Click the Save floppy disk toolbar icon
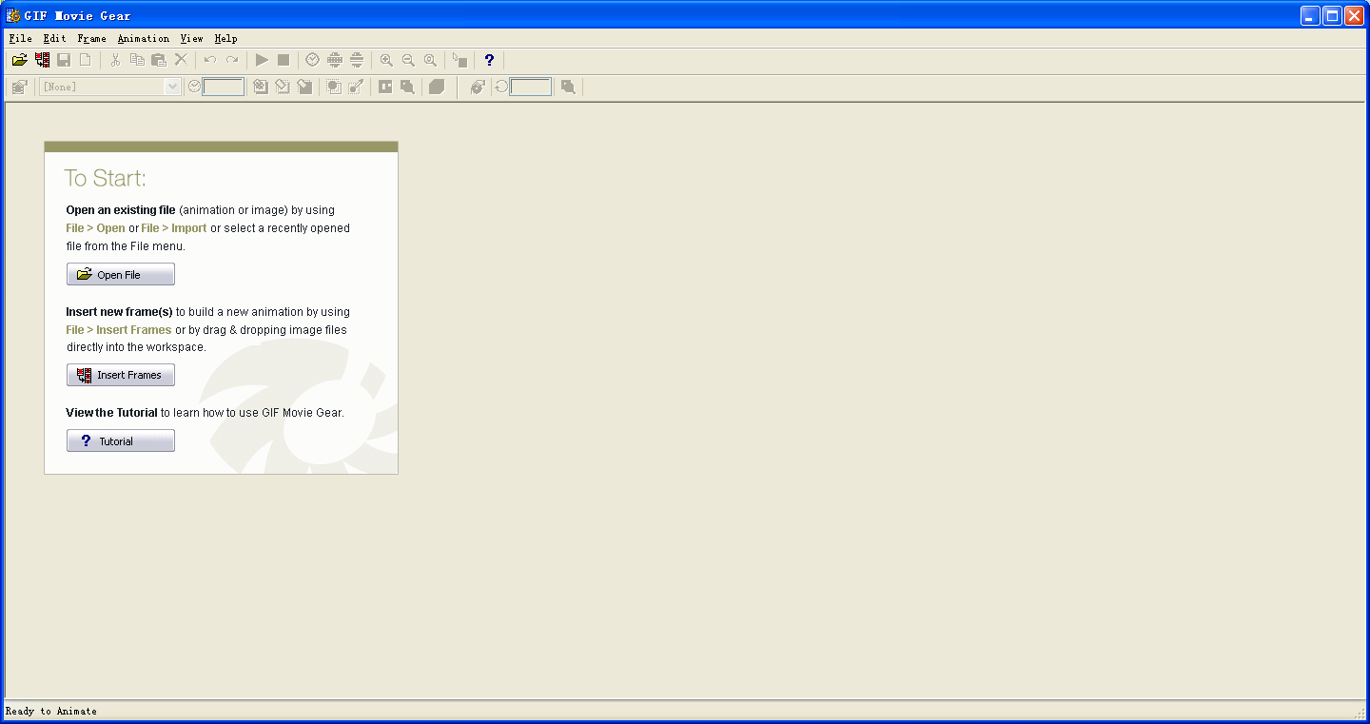This screenshot has height=724, width=1370. (x=64, y=60)
